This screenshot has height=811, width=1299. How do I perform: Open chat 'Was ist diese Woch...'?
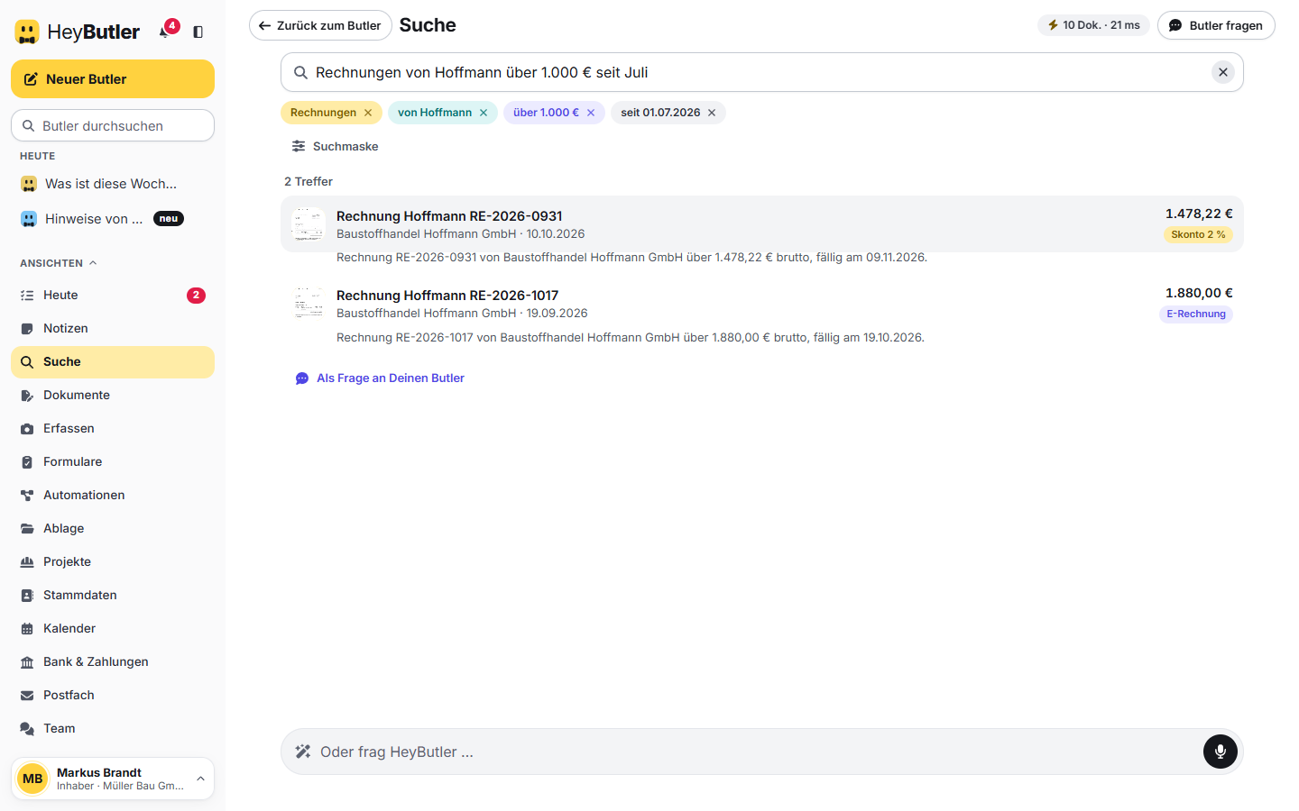tap(113, 184)
